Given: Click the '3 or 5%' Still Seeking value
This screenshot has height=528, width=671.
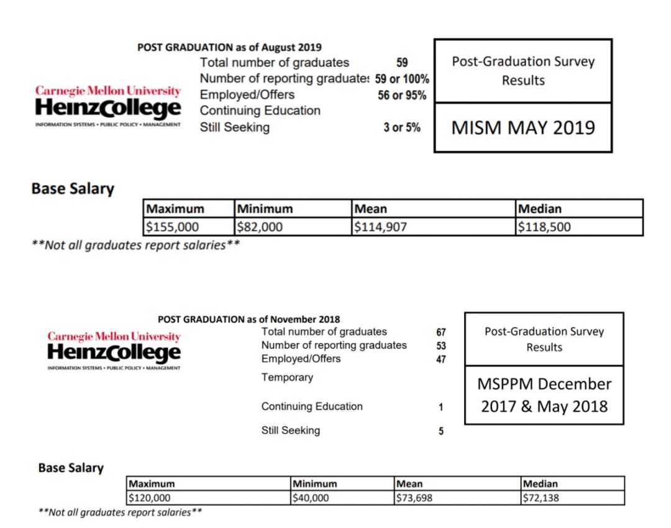Looking at the screenshot, I should [x=401, y=128].
